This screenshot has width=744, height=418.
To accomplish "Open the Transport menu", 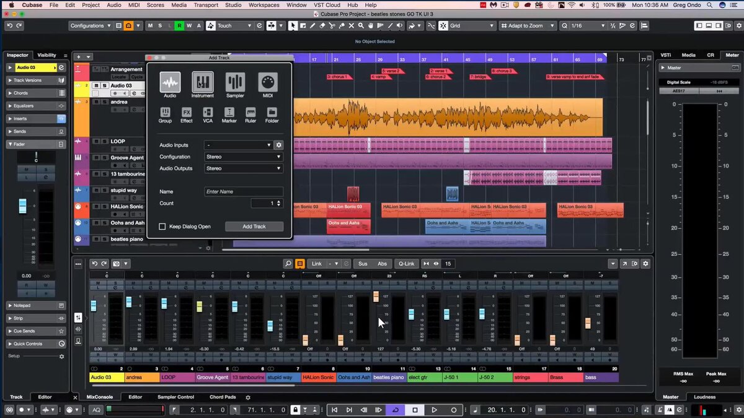I will (206, 5).
